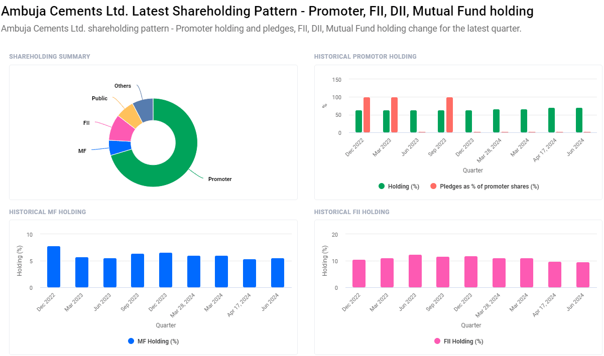Click the red Pledges legend dot
Screen dimensions: 604x356
pos(433,187)
